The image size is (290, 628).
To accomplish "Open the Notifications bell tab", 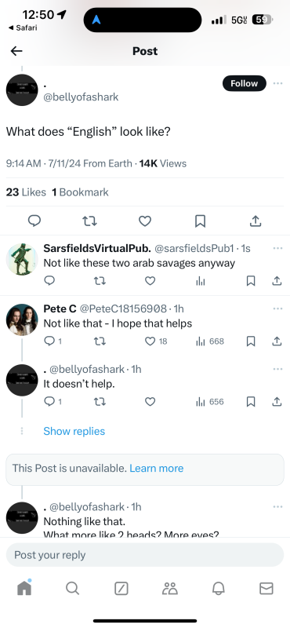I will click(x=218, y=588).
